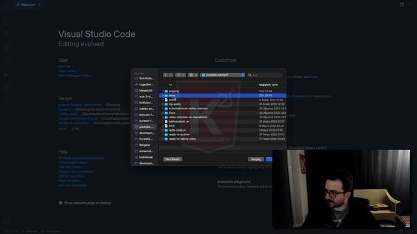Image resolution: width=417 pixels, height=234 pixels.
Task: Go back in the folder dialog
Action: click(x=165, y=75)
